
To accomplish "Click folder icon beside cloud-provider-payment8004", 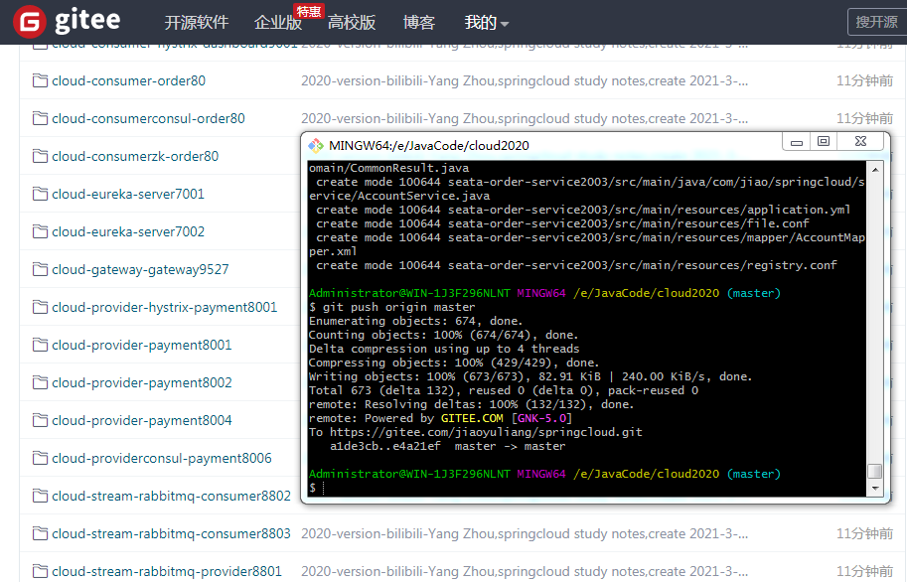I will pos(40,420).
